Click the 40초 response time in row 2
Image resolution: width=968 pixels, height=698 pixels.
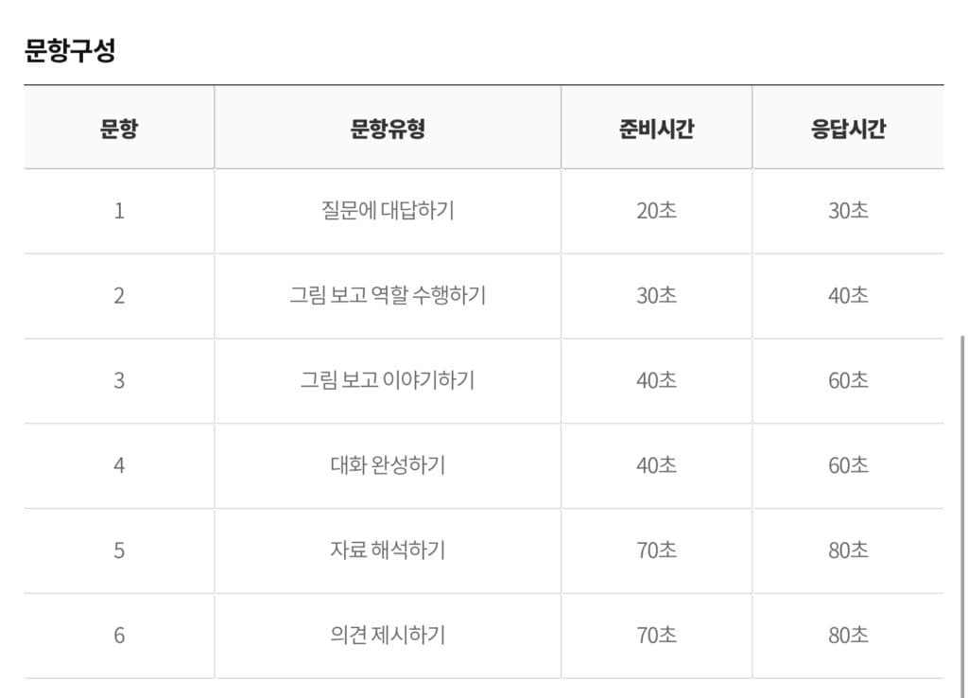point(848,296)
